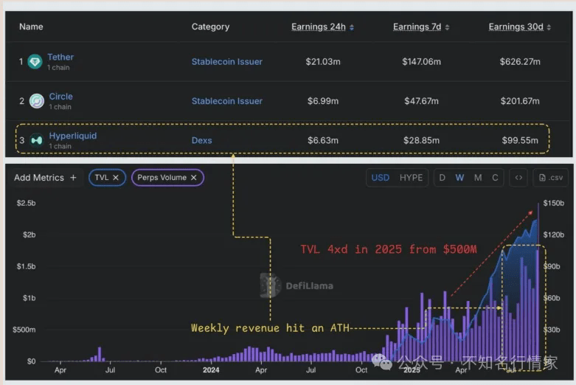This screenshot has height=385, width=576.
Task: Select Hyperliquid's $28.85m 7d earnings
Action: (421, 140)
